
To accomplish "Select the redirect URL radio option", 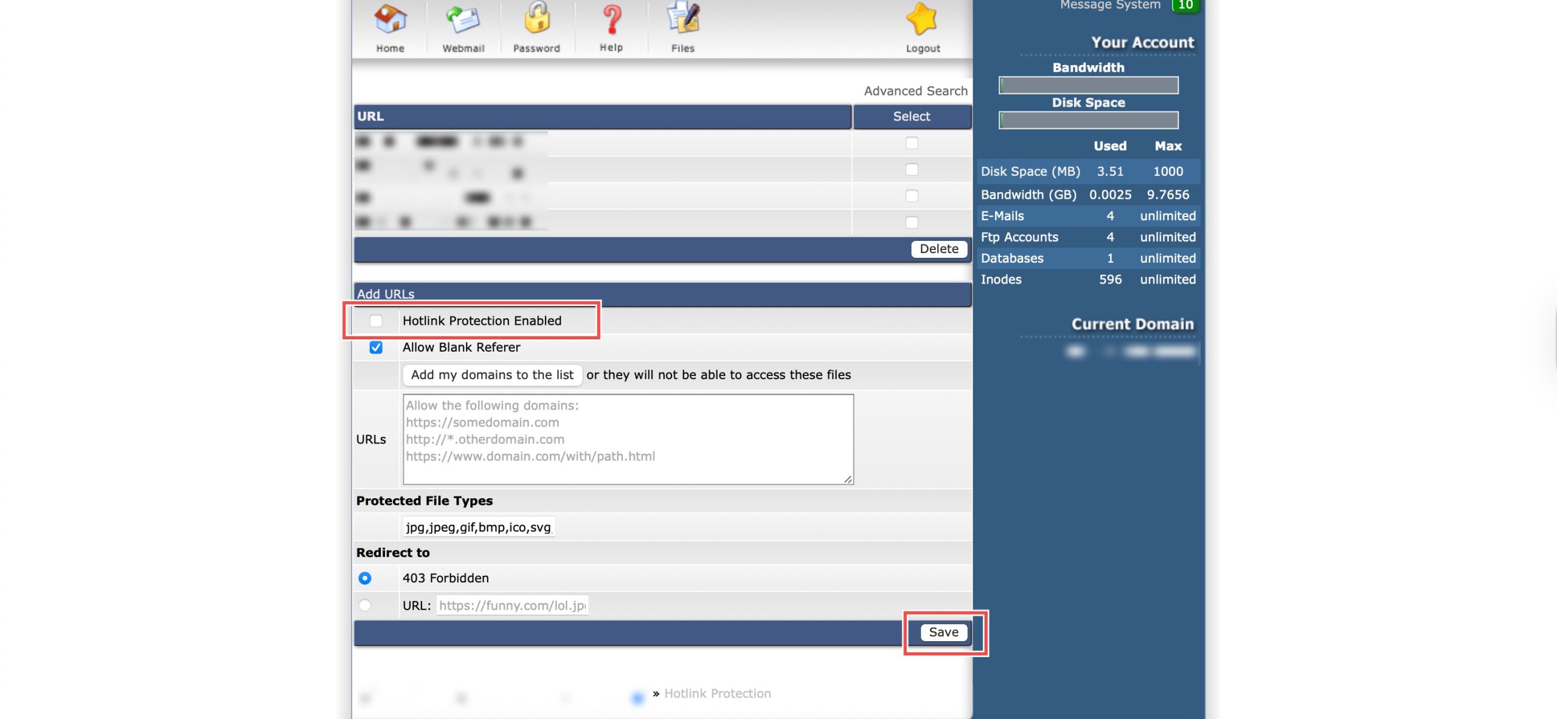I will pos(365,605).
